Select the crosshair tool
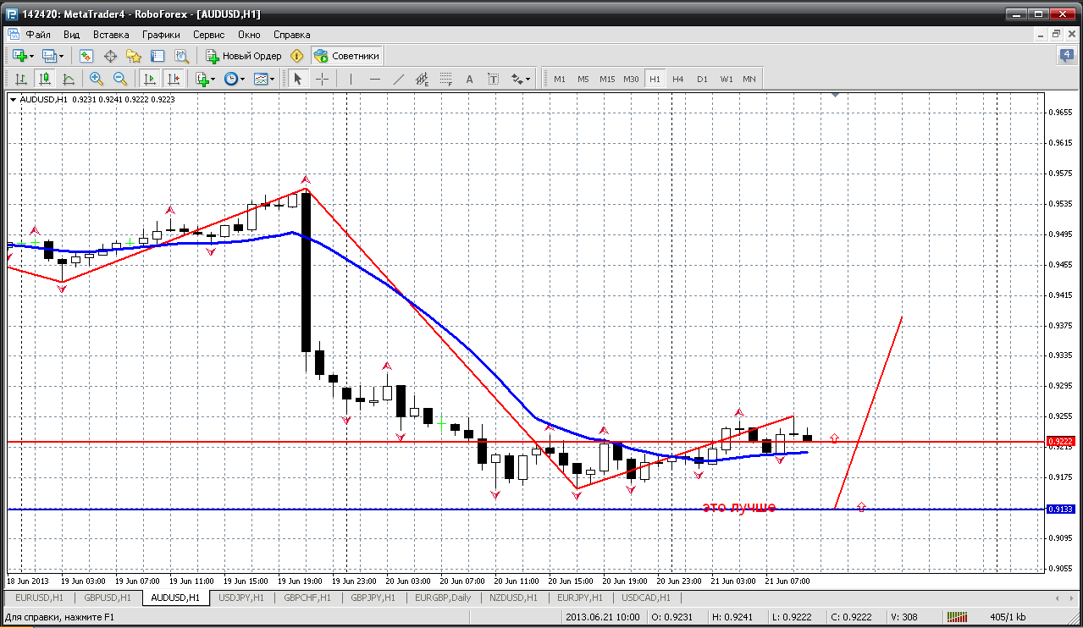Screen dimensions: 1083x628 (323, 79)
